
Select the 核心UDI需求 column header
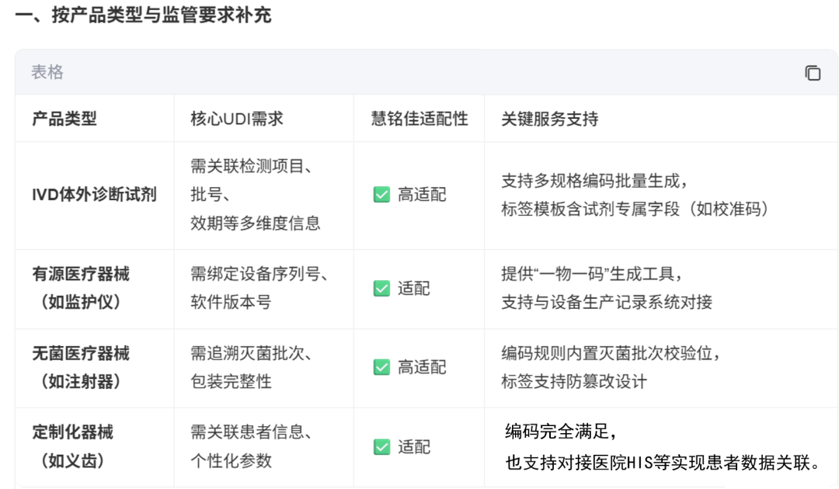[x=237, y=119]
